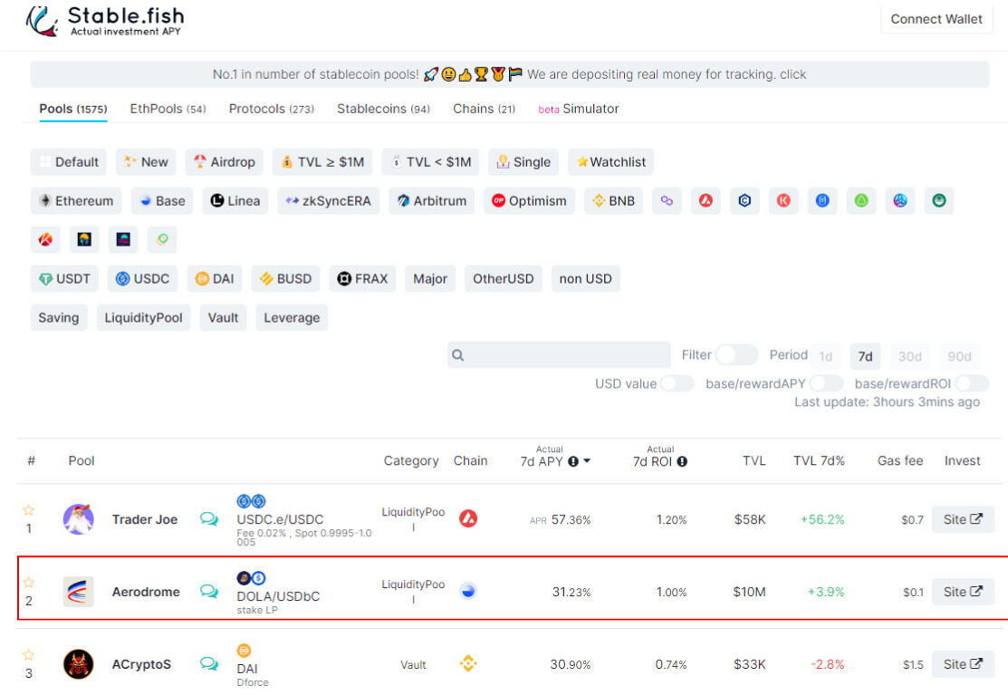This screenshot has width=1008, height=695.
Task: Click Connect Wallet
Action: click(x=936, y=19)
